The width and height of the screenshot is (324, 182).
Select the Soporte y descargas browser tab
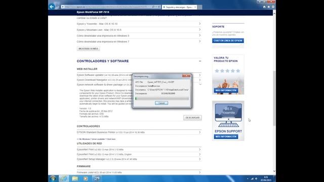(179, 7)
